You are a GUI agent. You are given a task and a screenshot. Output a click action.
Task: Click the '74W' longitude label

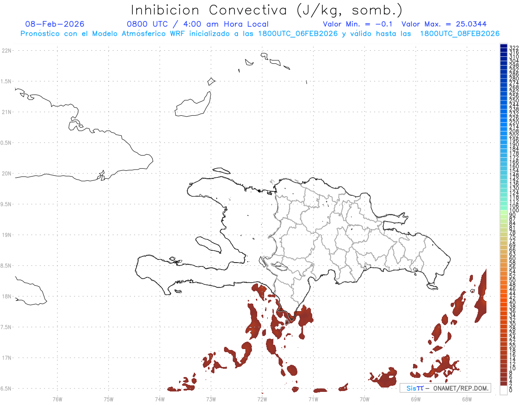point(160,398)
